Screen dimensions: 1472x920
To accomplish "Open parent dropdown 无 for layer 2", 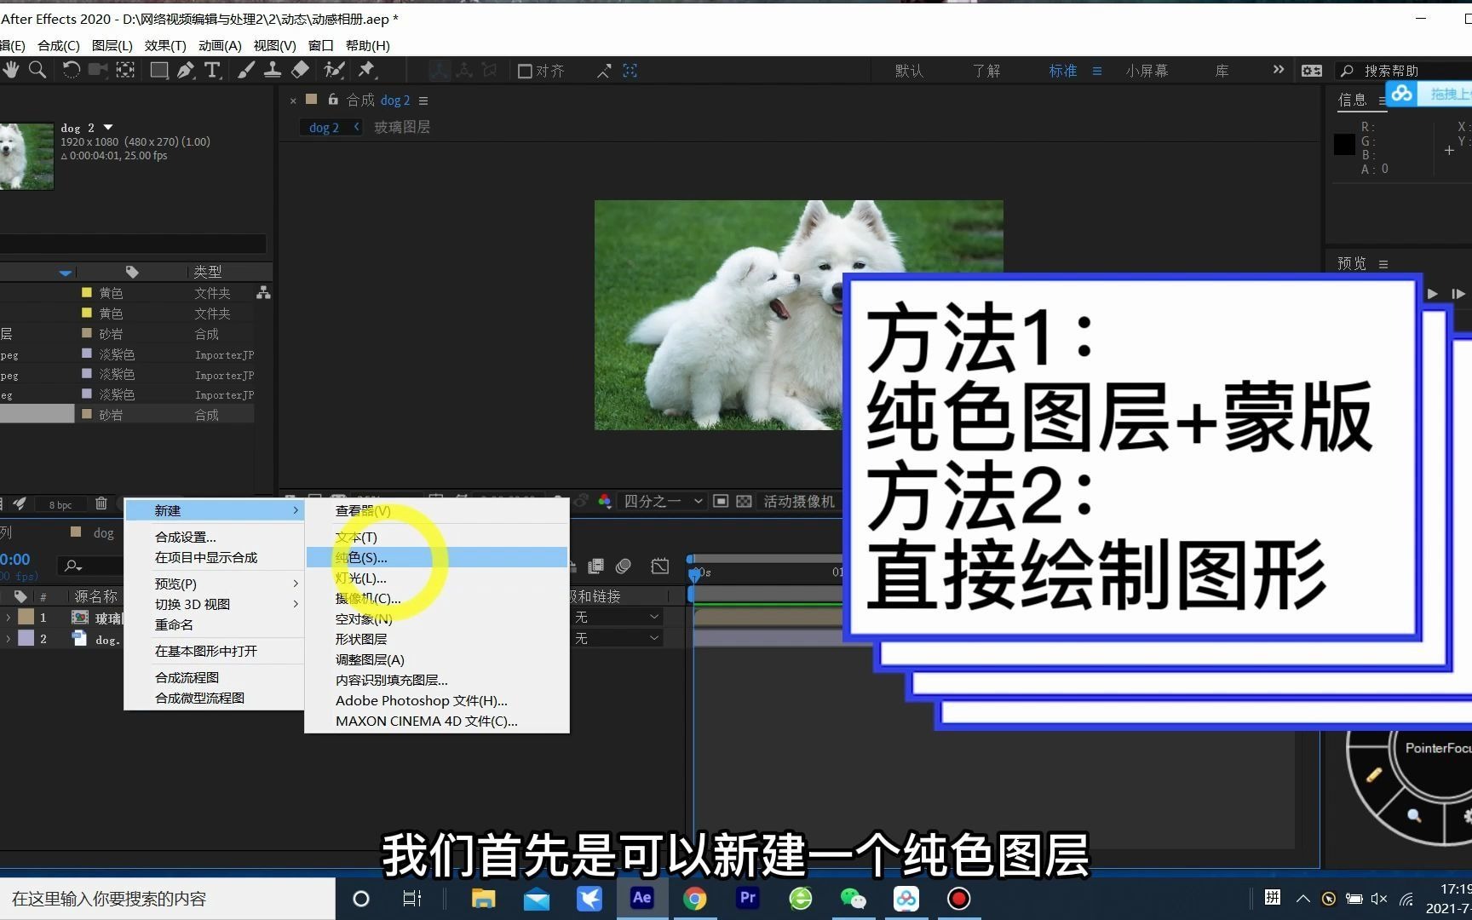I will (617, 637).
